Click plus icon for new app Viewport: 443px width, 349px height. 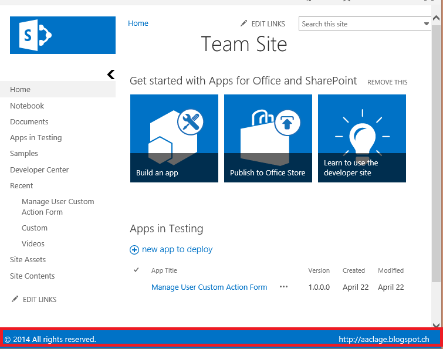coord(134,250)
